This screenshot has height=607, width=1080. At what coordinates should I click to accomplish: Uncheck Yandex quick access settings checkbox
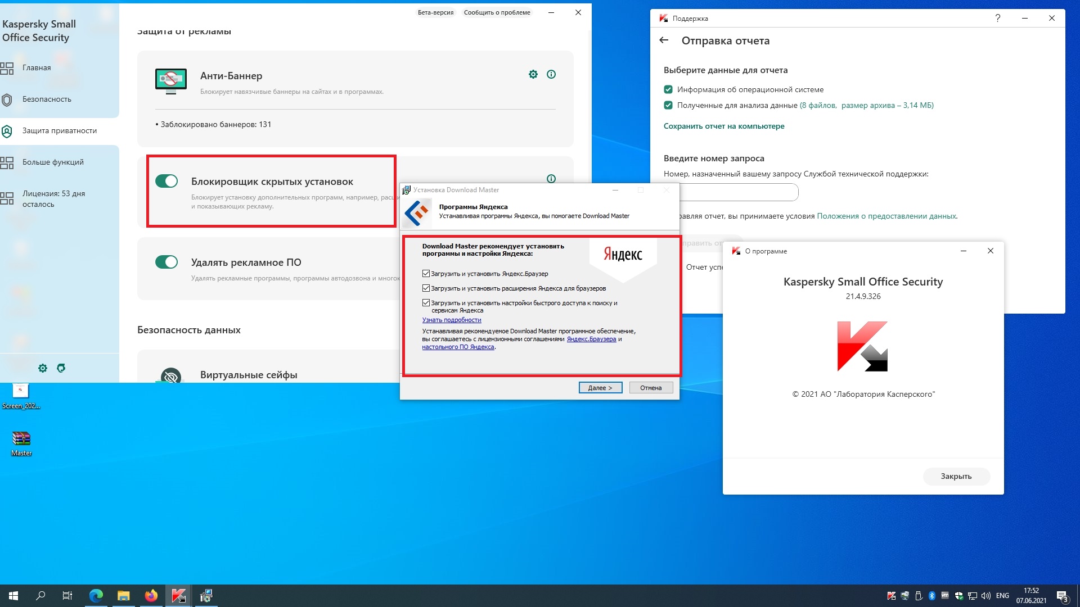tap(426, 303)
